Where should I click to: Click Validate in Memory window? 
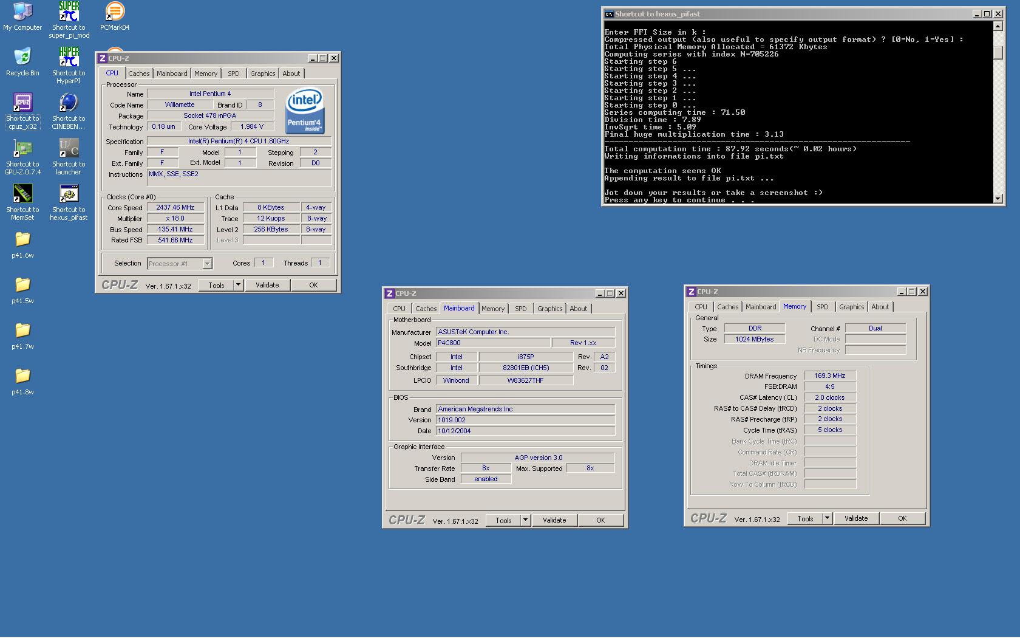tap(856, 518)
